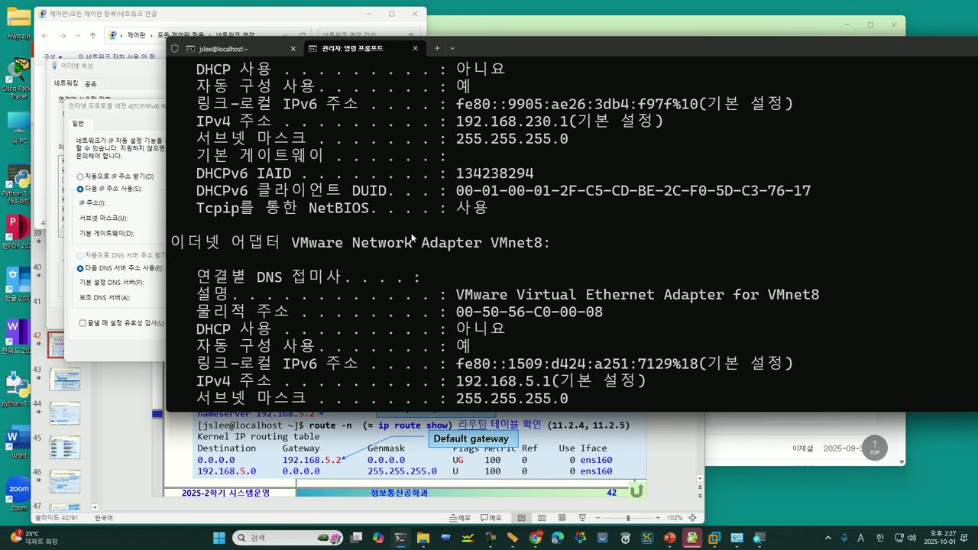Open the weather widget showing 25°C
978x550 pixels.
34,538
